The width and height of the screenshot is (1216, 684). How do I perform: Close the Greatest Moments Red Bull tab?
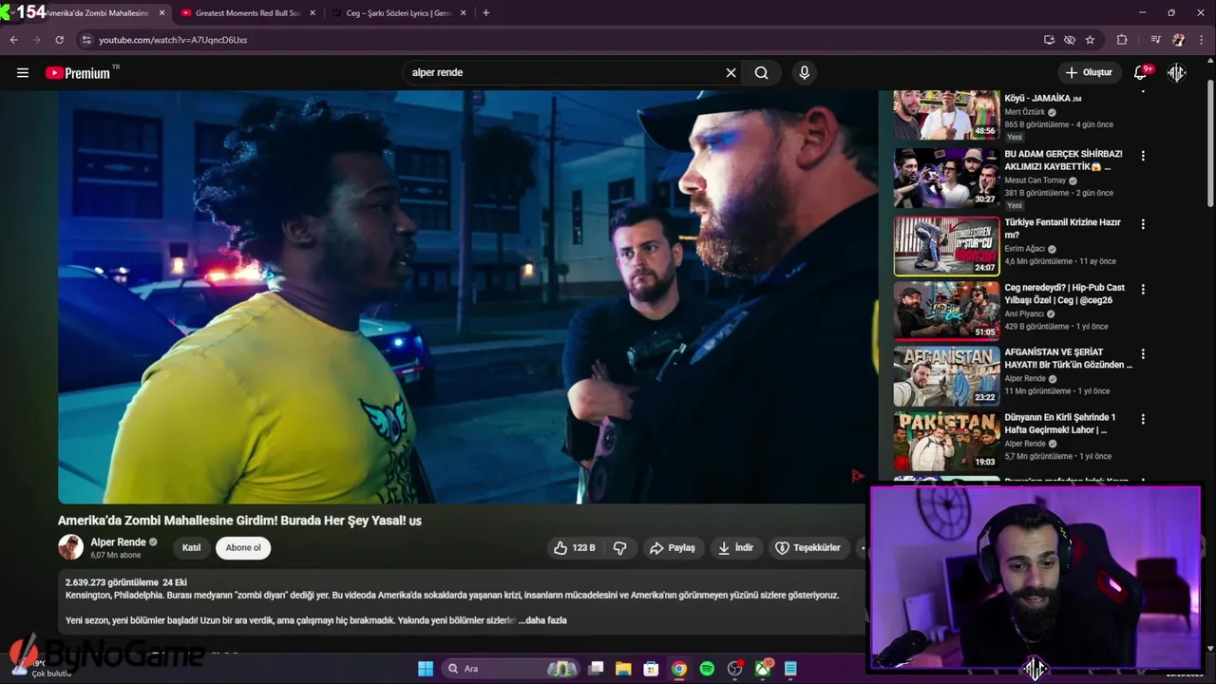pos(313,13)
